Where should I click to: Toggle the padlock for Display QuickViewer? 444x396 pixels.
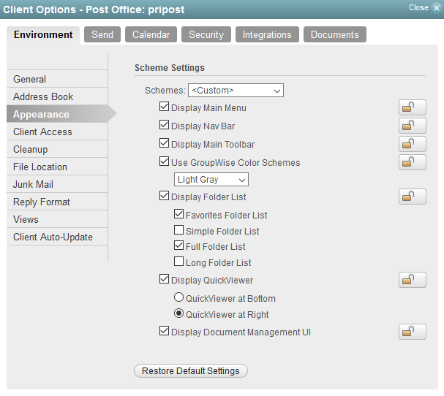click(x=413, y=280)
